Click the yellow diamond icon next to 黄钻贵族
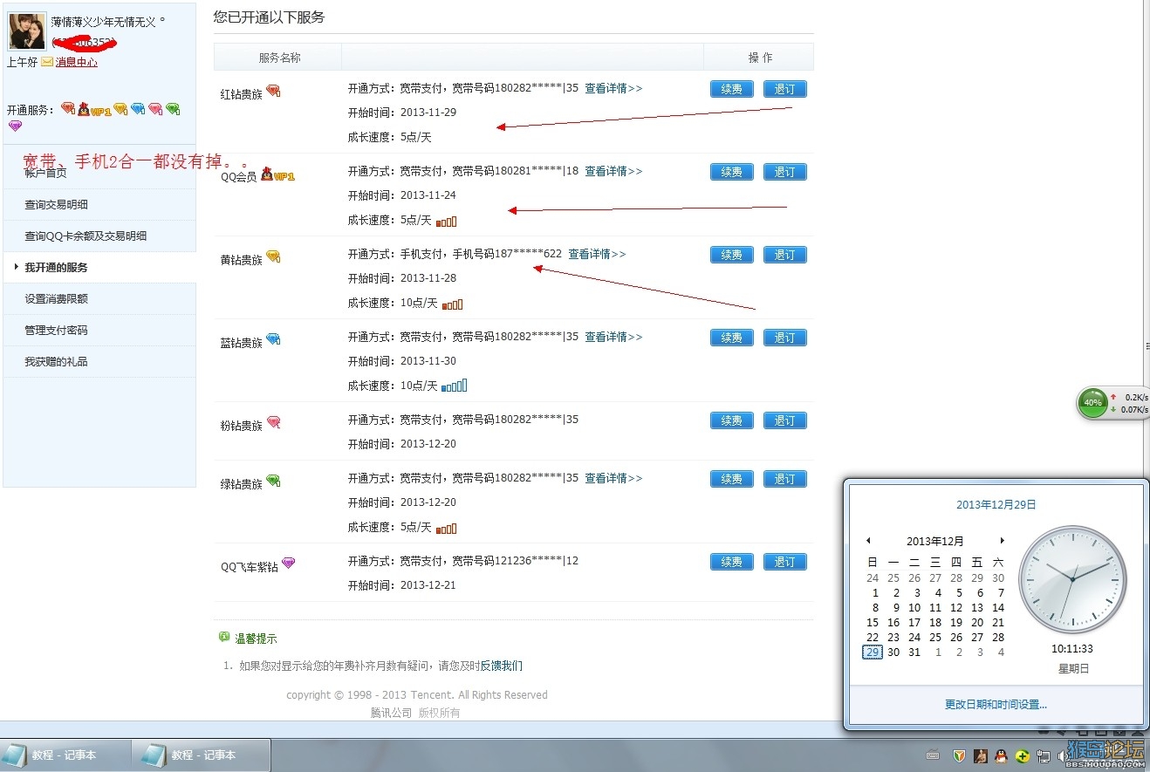The width and height of the screenshot is (1150, 772). tap(273, 256)
